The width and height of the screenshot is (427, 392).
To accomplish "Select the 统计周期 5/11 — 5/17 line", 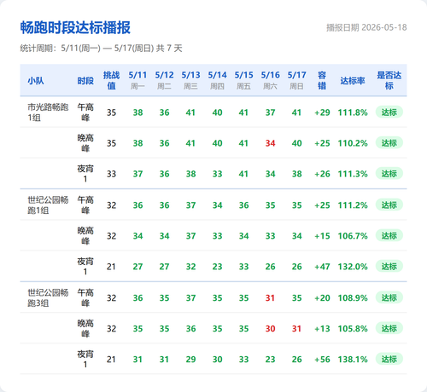I will pos(101,49).
